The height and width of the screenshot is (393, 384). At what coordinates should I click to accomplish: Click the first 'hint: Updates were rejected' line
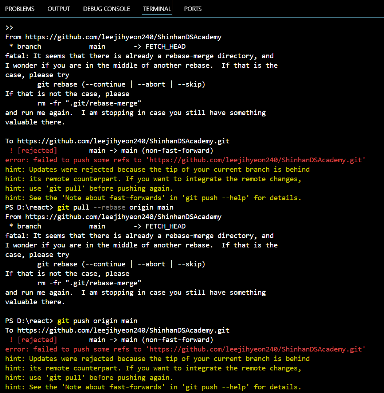[x=157, y=170]
